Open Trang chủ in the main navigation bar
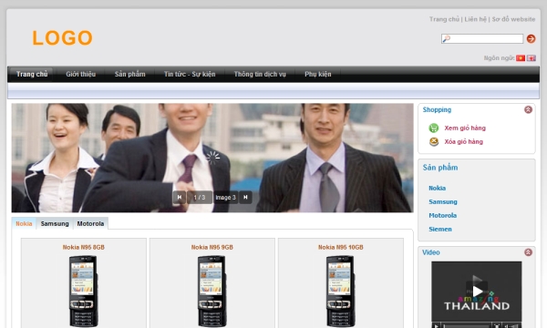Screen dimensions: 547x328 32,74
